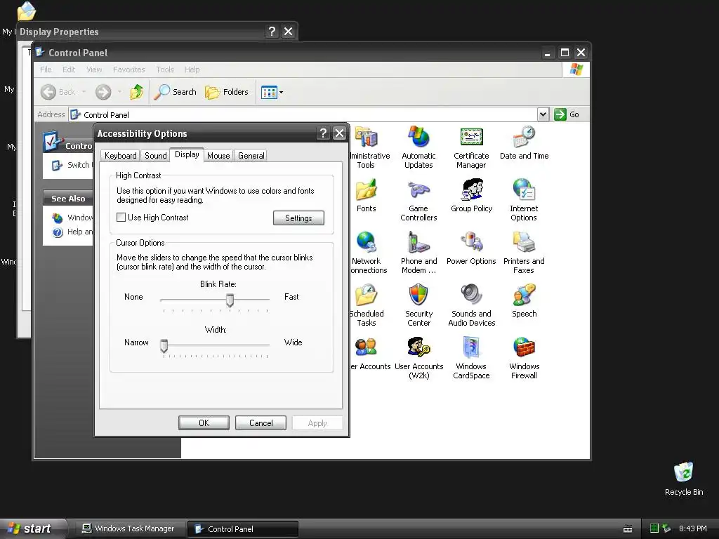719x539 pixels.
Task: Open the View menu
Action: pyautogui.click(x=94, y=69)
